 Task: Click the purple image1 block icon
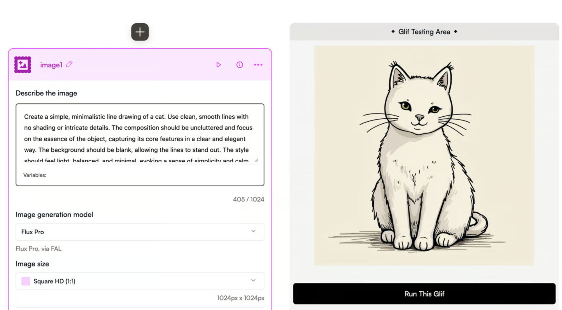tap(23, 65)
